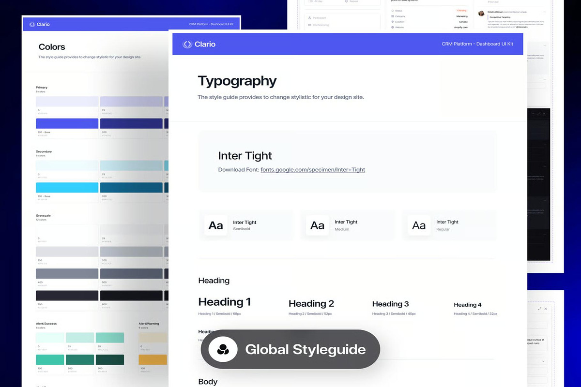581x387 pixels.
Task: Toggle the All day switch in background panel
Action: tap(310, 1)
